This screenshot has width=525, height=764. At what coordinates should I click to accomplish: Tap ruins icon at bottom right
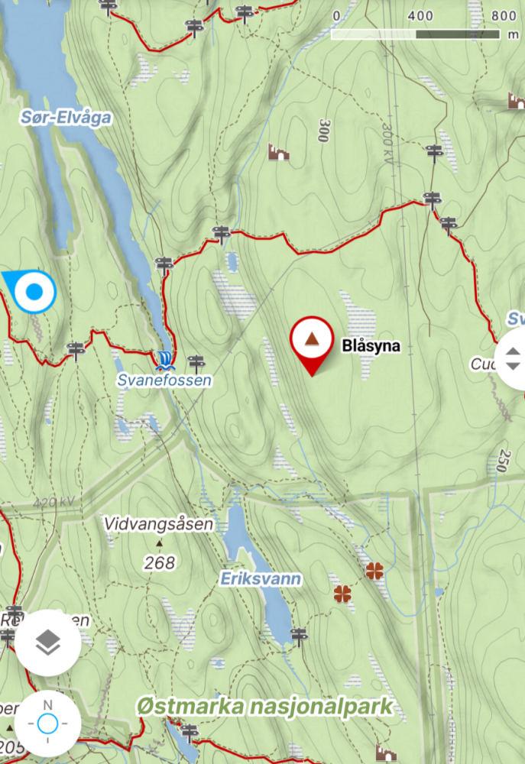(x=386, y=753)
